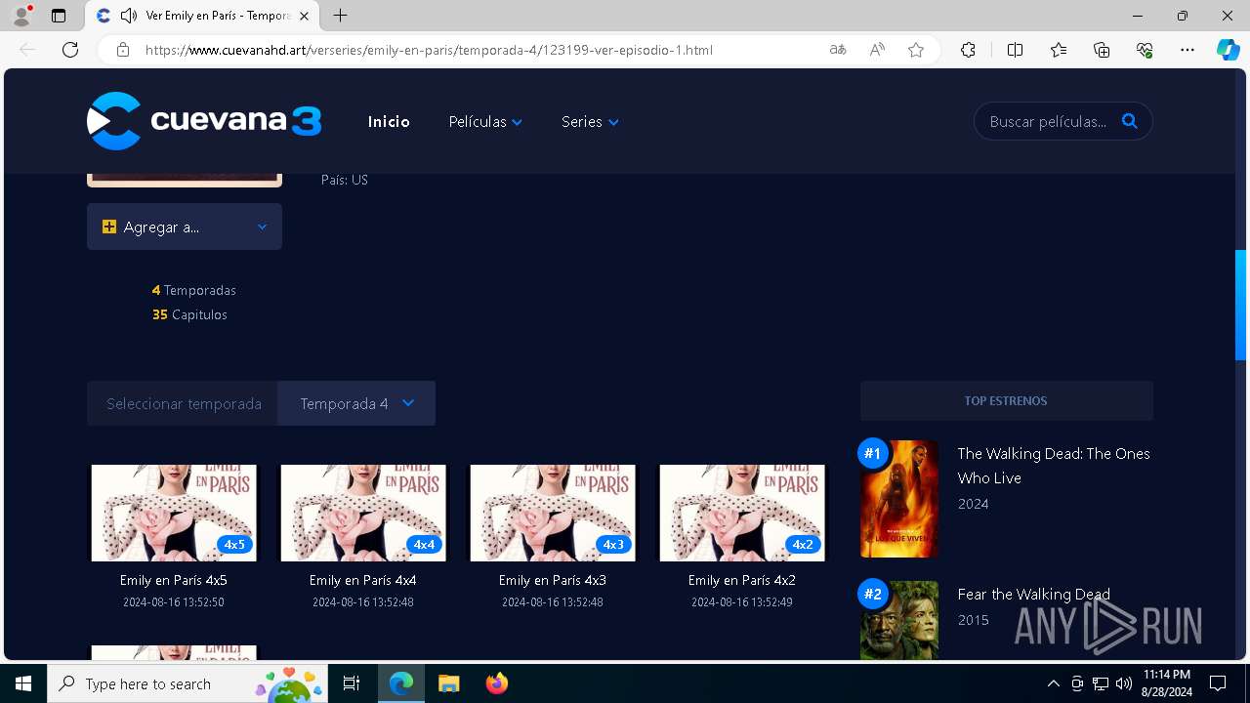Click the Cuevana 3 logo

tap(204, 121)
